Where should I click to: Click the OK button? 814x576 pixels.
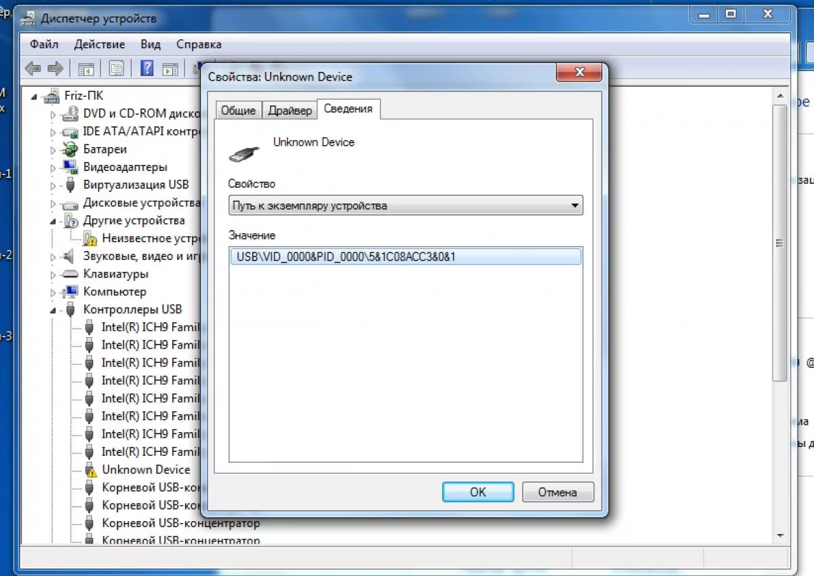pos(478,492)
